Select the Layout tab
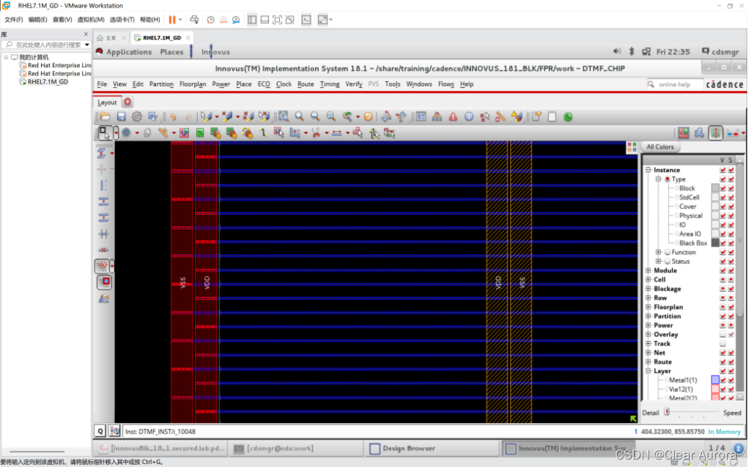This screenshot has width=748, height=467. [107, 102]
